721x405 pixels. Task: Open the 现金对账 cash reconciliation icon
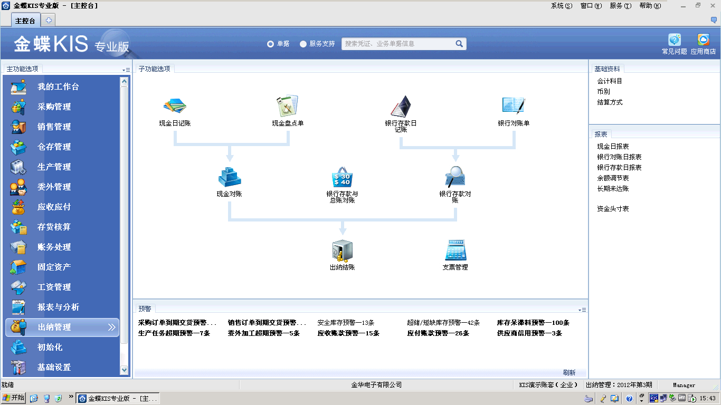tap(230, 177)
